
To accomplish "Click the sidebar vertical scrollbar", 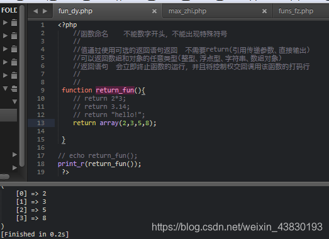I will [22, 86].
